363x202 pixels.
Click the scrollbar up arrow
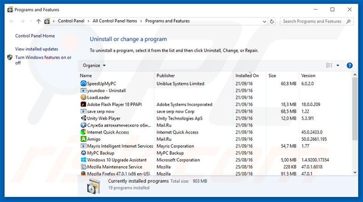pos(355,75)
